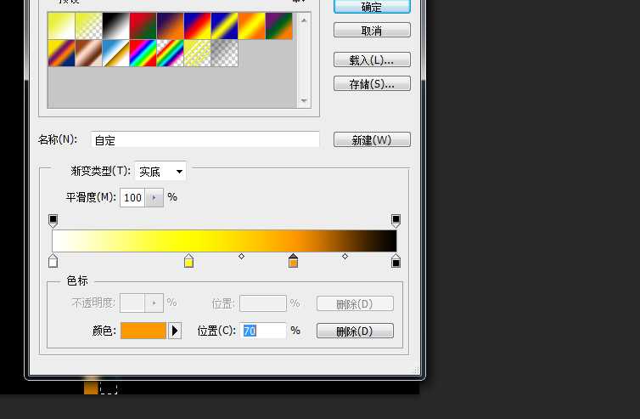This screenshot has width=640, height=419.
Task: Open the 平滑度 slider arrow next to 100
Action: 154,197
